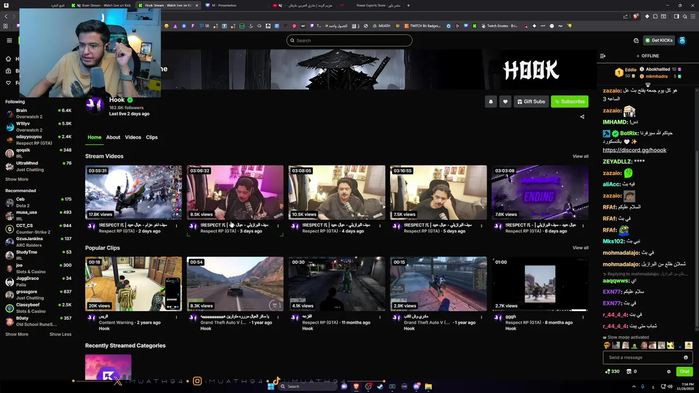
Task: Click the heart follow button
Action: 505,102
